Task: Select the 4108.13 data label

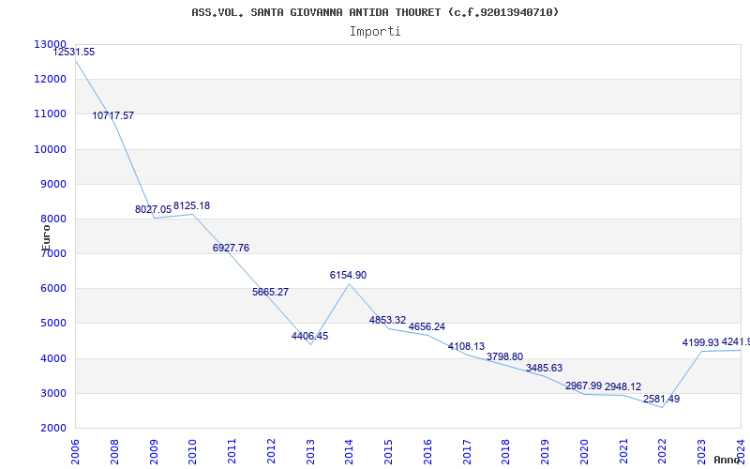Action: [466, 346]
